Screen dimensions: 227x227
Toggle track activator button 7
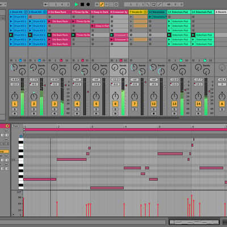tap(134, 104)
